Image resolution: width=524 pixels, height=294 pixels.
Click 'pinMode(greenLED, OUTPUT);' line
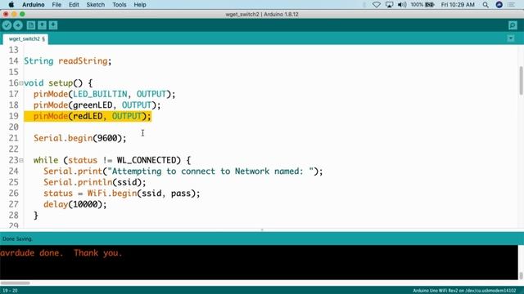click(97, 105)
